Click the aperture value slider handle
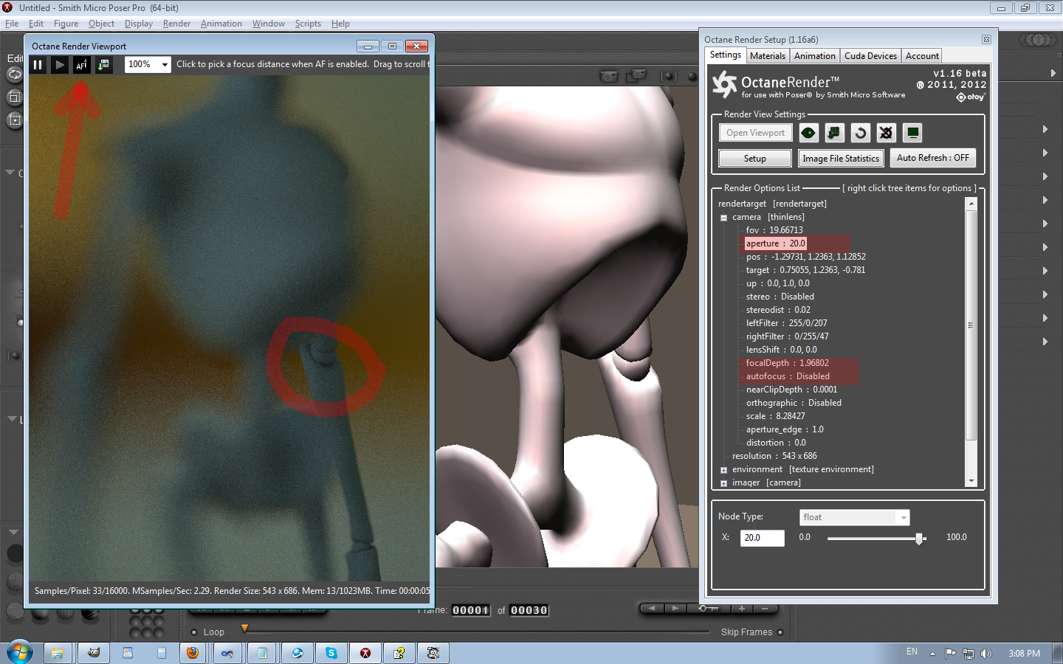This screenshot has width=1063, height=664. point(919,539)
